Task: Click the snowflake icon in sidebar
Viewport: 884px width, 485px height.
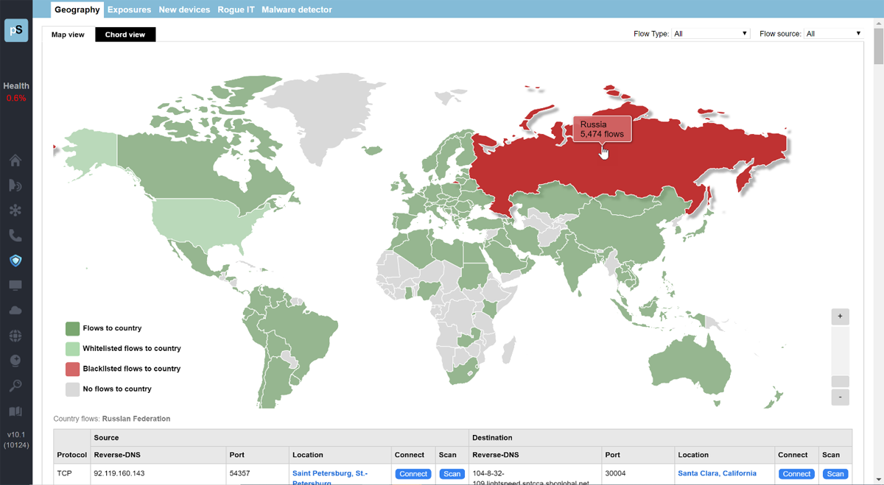Action: [x=15, y=210]
